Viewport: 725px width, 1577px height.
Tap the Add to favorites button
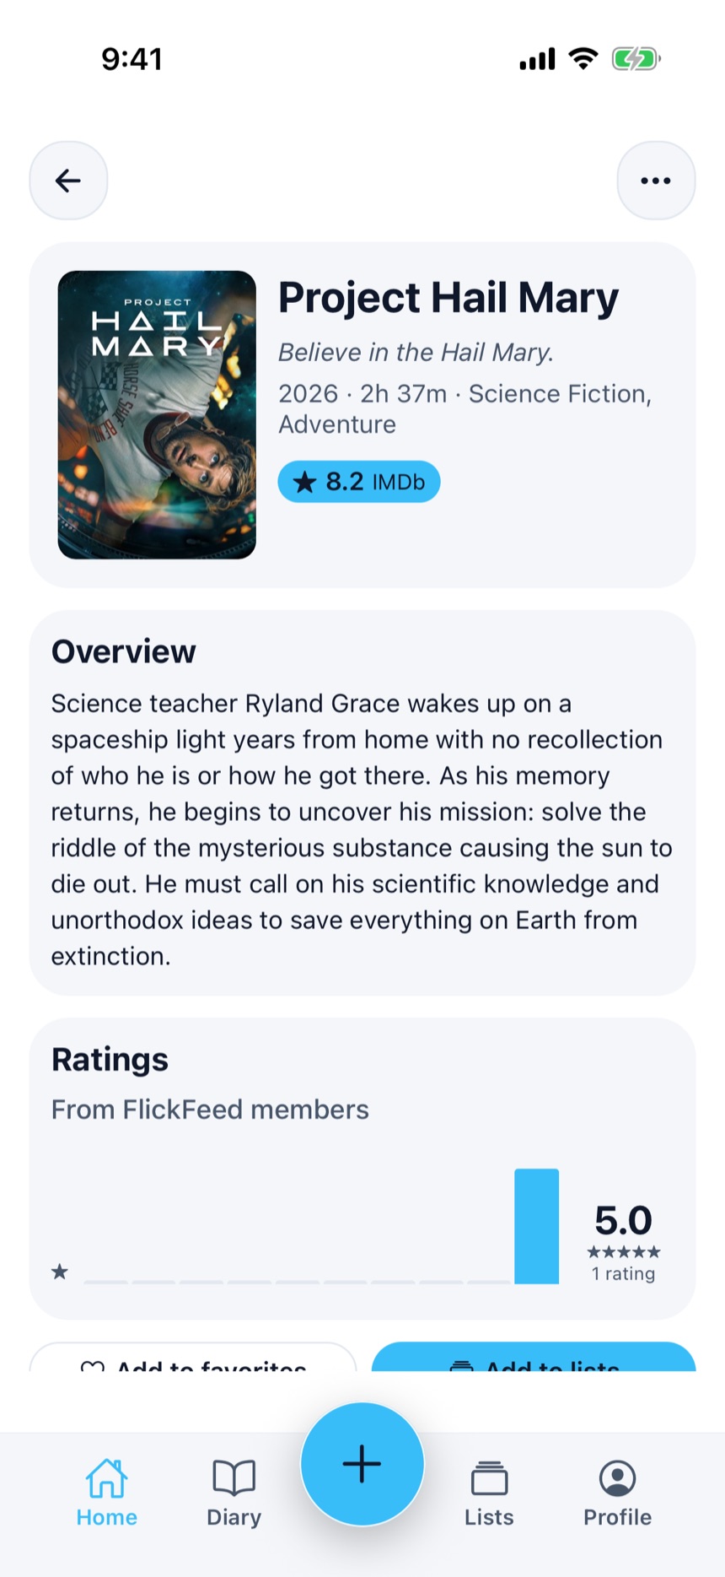(x=193, y=1357)
